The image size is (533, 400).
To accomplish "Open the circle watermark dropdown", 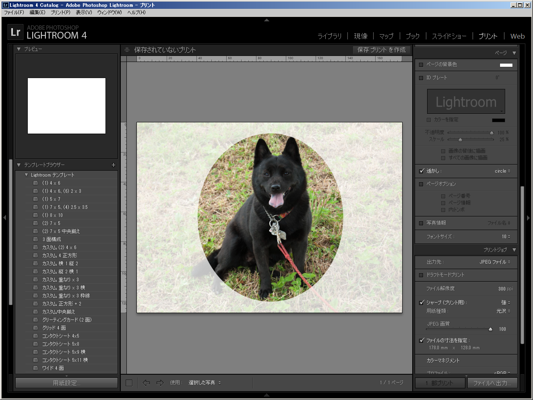I will (502, 171).
